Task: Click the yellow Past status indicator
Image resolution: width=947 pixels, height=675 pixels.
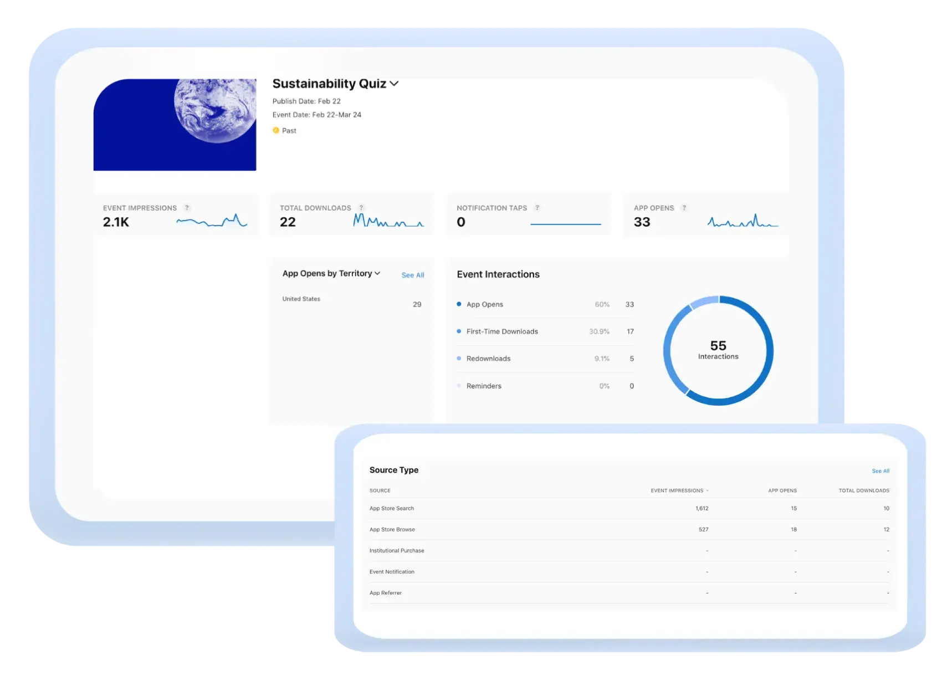Action: [276, 131]
